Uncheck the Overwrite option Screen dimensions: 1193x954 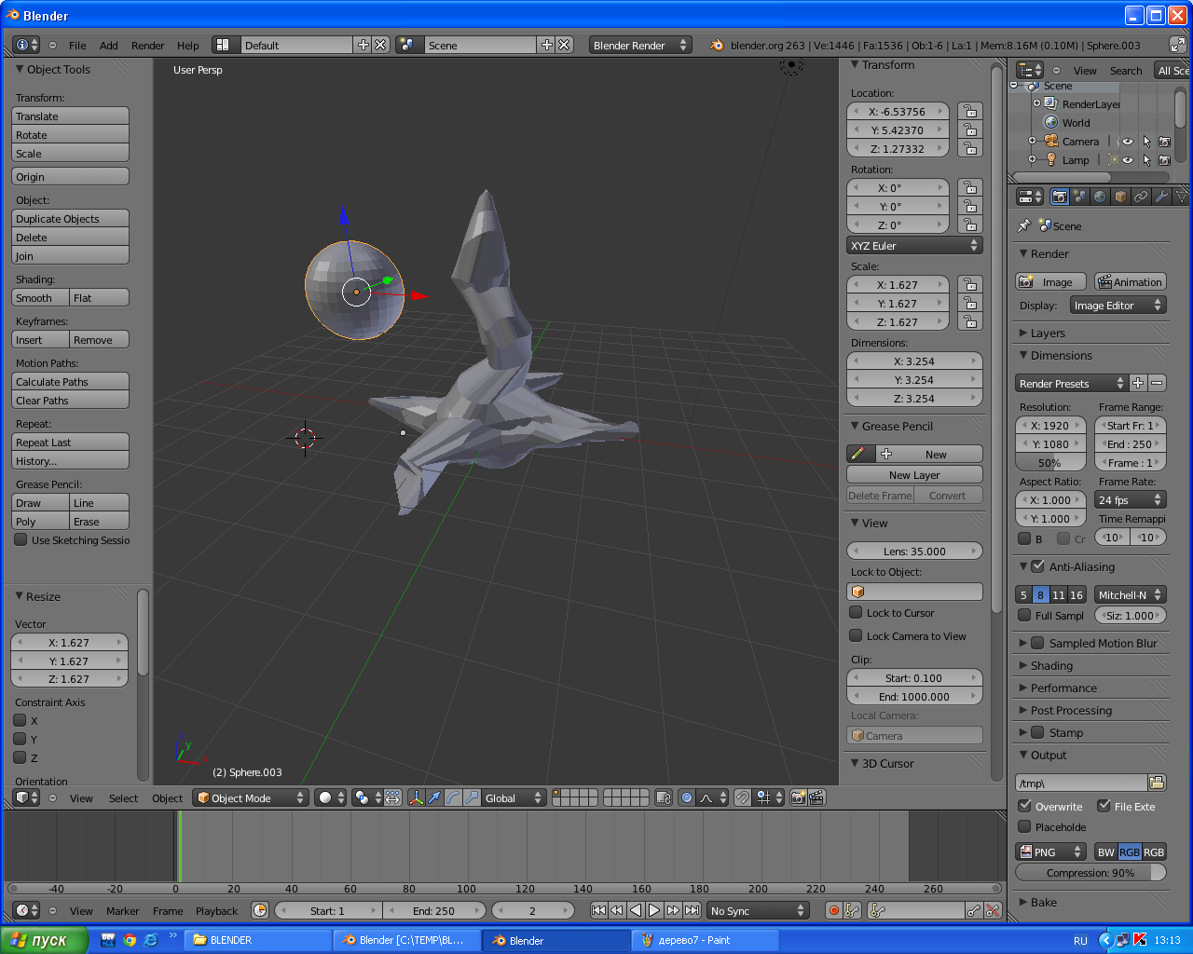pos(1024,806)
